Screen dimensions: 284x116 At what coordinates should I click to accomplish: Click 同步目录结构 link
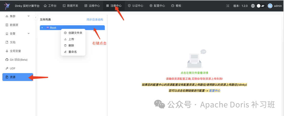[95, 19]
